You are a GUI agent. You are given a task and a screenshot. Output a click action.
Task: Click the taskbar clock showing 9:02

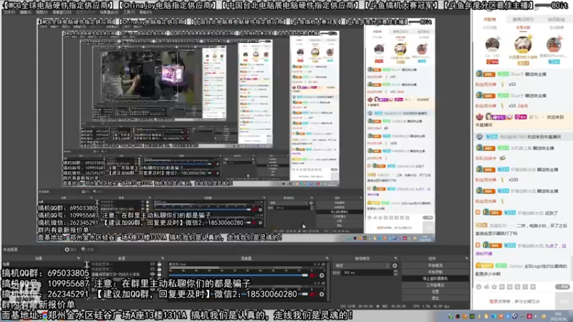tap(559, 316)
